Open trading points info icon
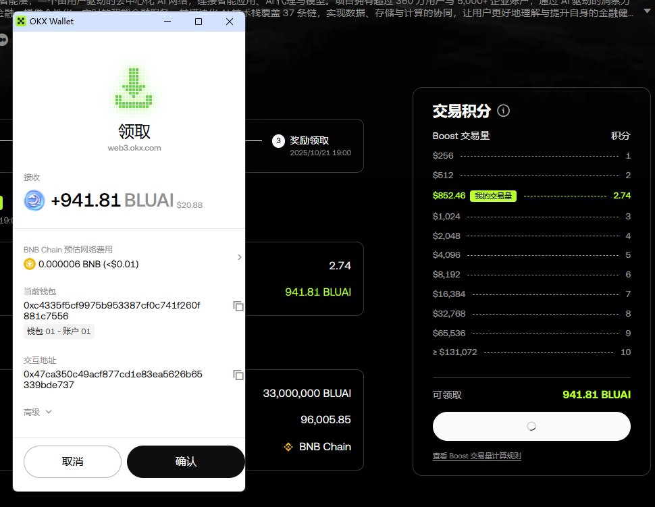655x507 pixels. 503,111
